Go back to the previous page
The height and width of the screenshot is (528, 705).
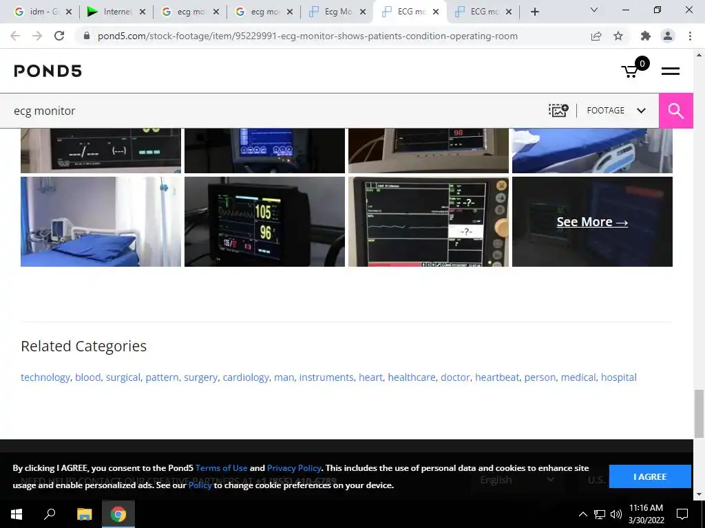(x=15, y=36)
